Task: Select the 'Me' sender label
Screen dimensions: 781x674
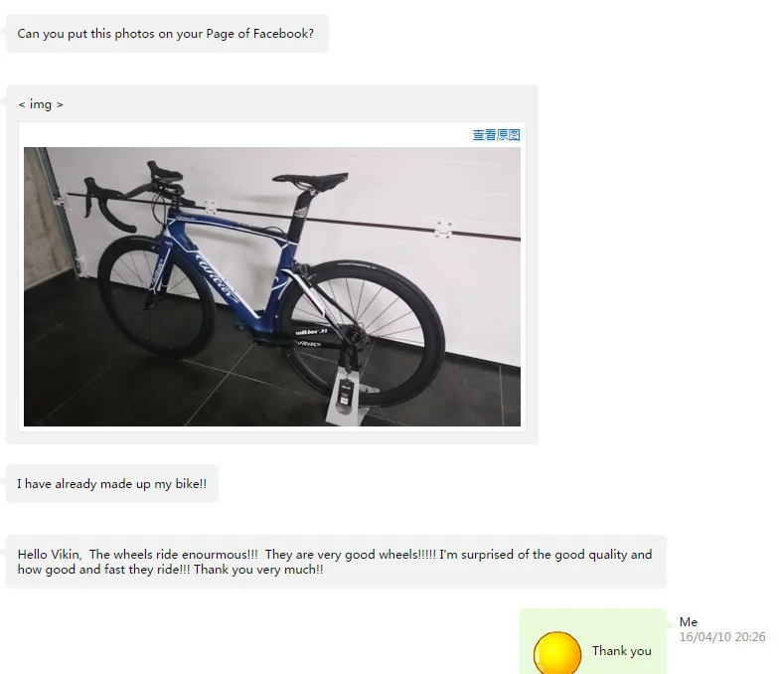Action: [689, 621]
